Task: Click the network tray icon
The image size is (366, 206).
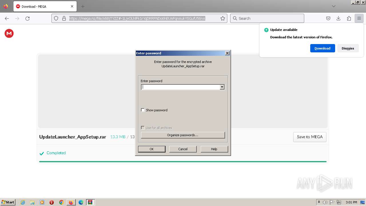Action: point(339,202)
